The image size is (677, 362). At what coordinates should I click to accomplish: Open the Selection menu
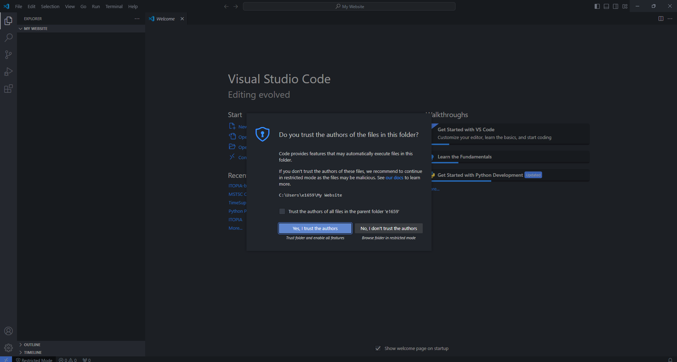point(50,6)
